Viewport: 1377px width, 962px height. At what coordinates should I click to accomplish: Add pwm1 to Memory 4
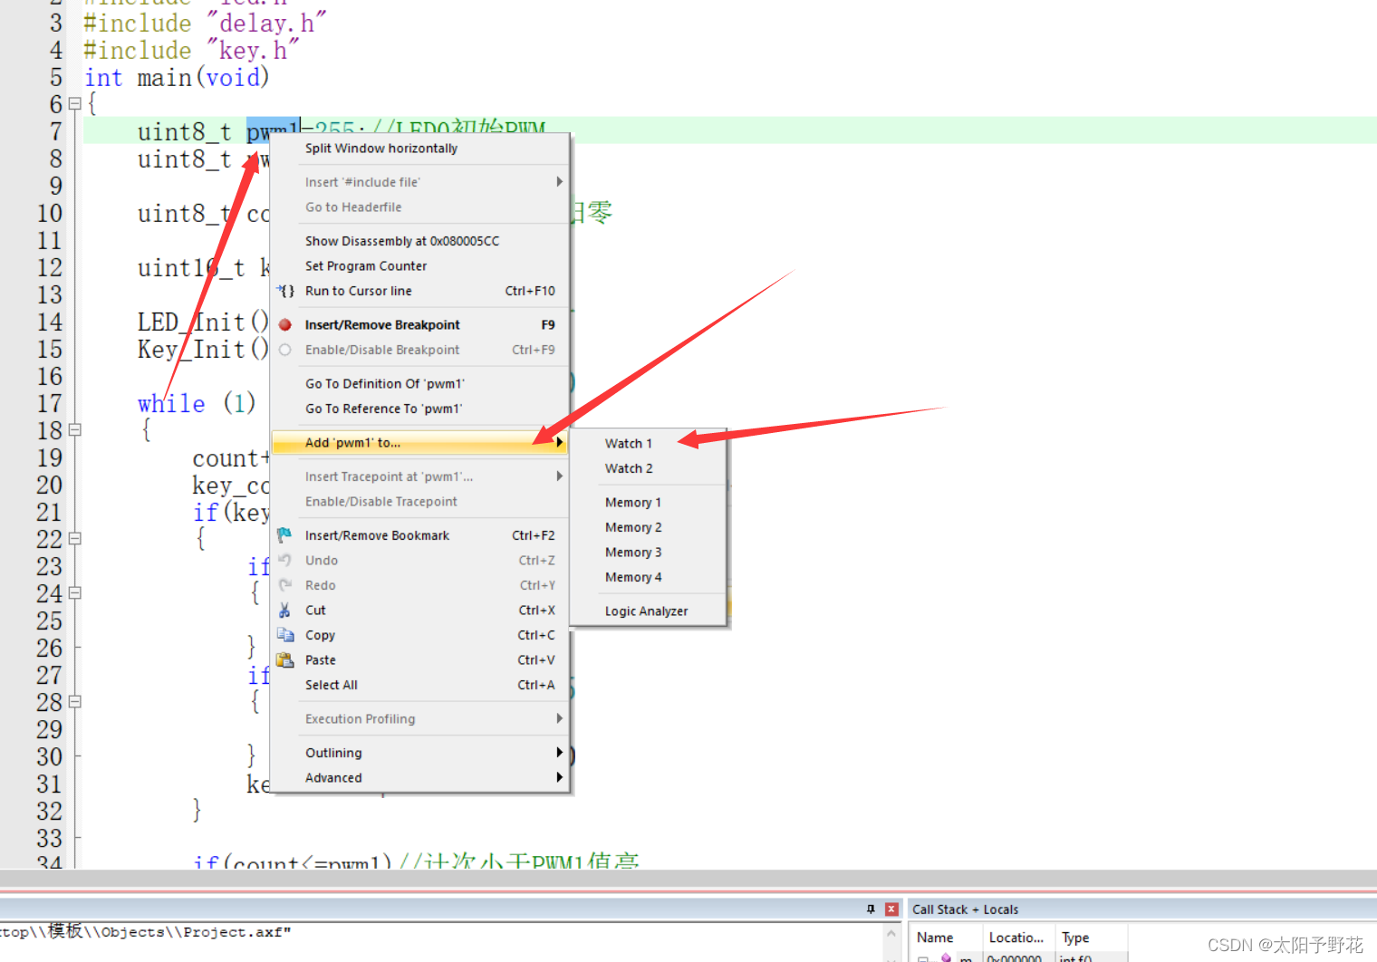648,577
